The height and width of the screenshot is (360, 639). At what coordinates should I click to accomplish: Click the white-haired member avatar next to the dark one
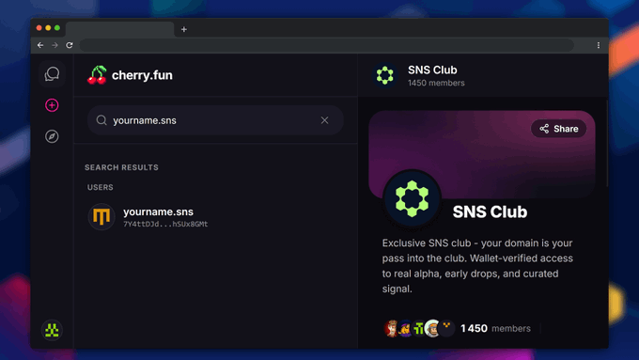[x=432, y=328]
